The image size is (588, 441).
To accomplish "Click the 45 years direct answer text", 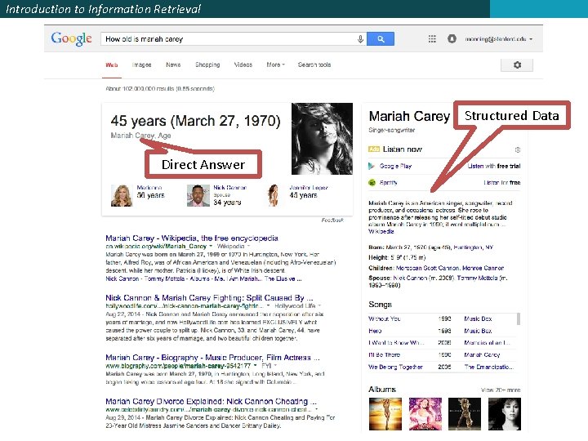I will (x=195, y=121).
